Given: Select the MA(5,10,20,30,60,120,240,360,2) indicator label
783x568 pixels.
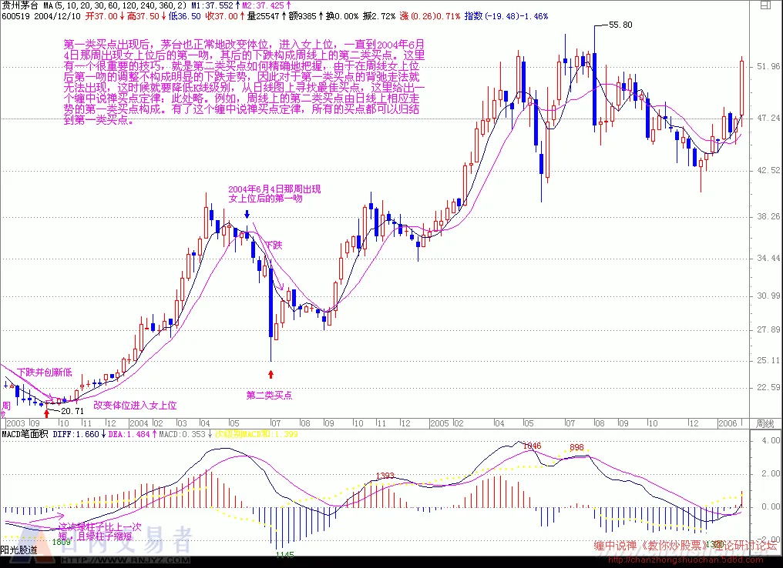Looking at the screenshot, I should [x=115, y=5].
